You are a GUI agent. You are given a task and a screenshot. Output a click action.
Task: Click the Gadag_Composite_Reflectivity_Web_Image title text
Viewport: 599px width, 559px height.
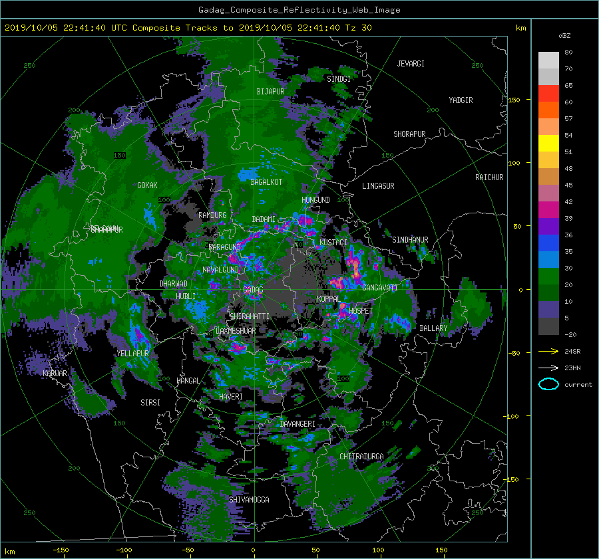299,10
